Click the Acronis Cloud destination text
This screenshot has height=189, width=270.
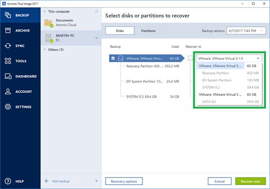click(x=66, y=25)
